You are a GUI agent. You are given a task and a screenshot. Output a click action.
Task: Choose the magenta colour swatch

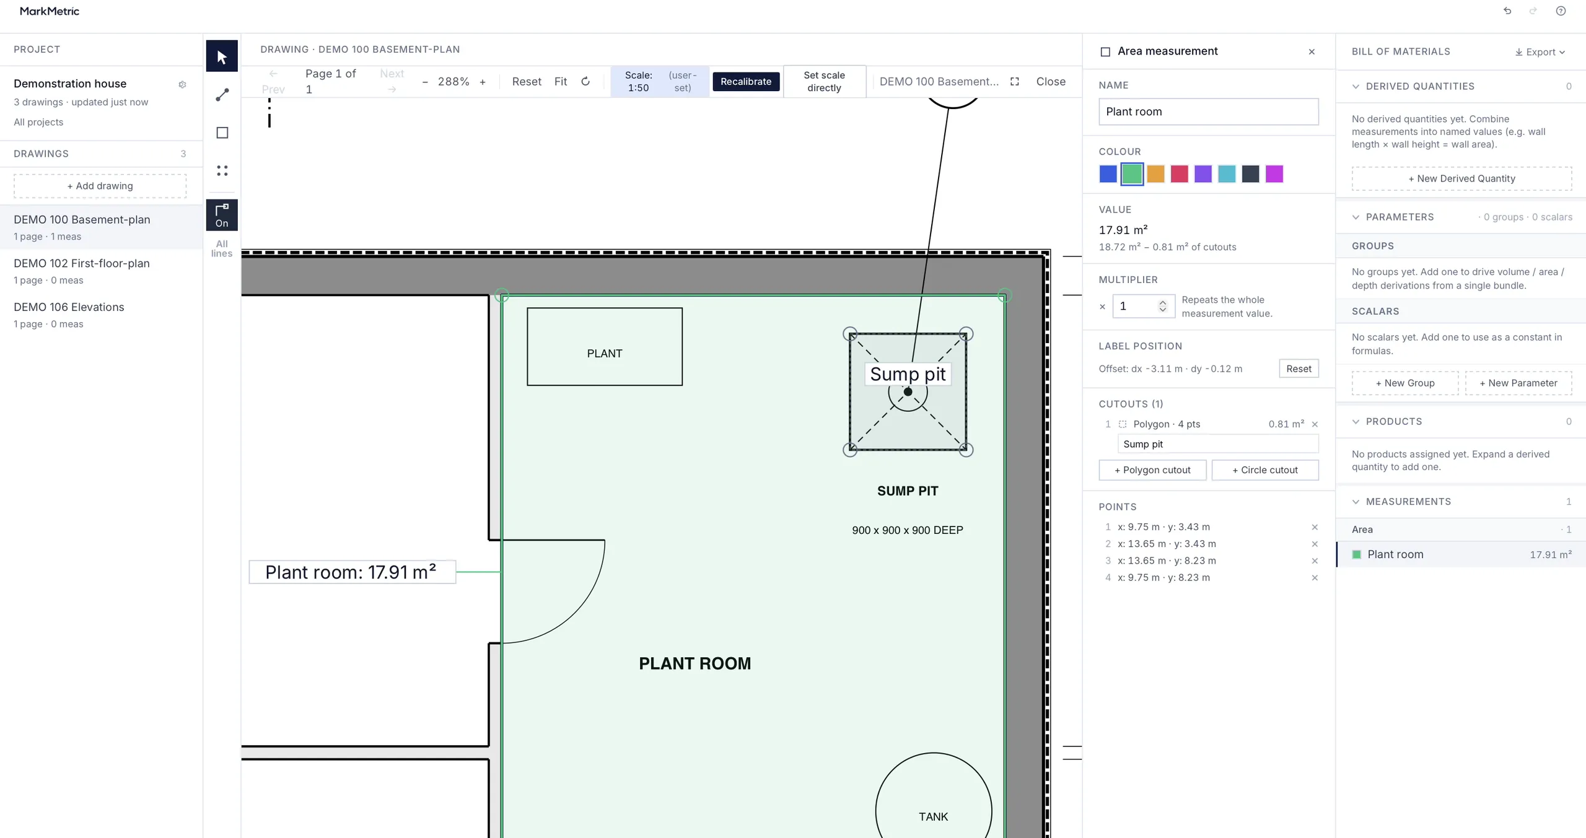[1274, 174]
